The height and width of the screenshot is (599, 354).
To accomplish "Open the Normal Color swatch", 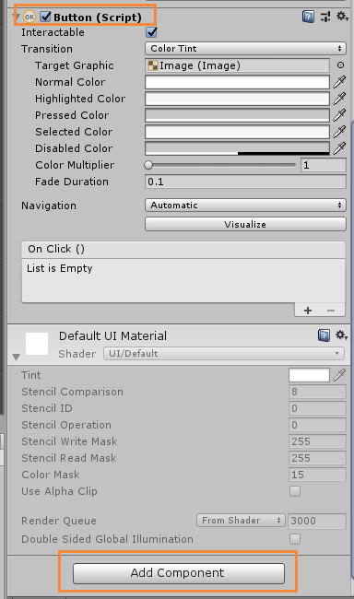I will pyautogui.click(x=237, y=82).
